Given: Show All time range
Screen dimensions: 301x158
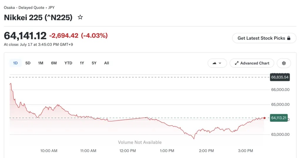Looking at the screenshot, I should point(106,63).
